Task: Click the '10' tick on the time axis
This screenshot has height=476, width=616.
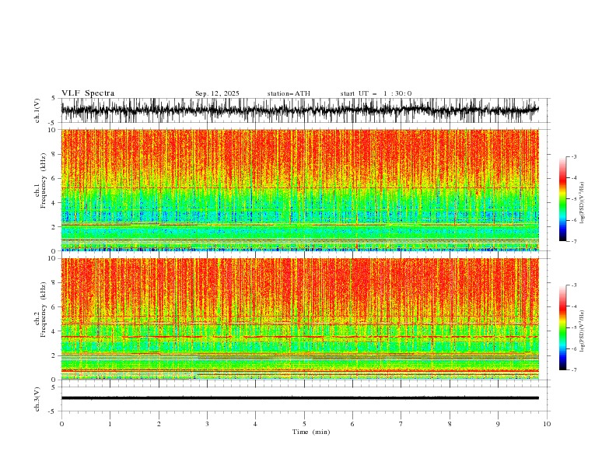Action: pyautogui.click(x=547, y=424)
